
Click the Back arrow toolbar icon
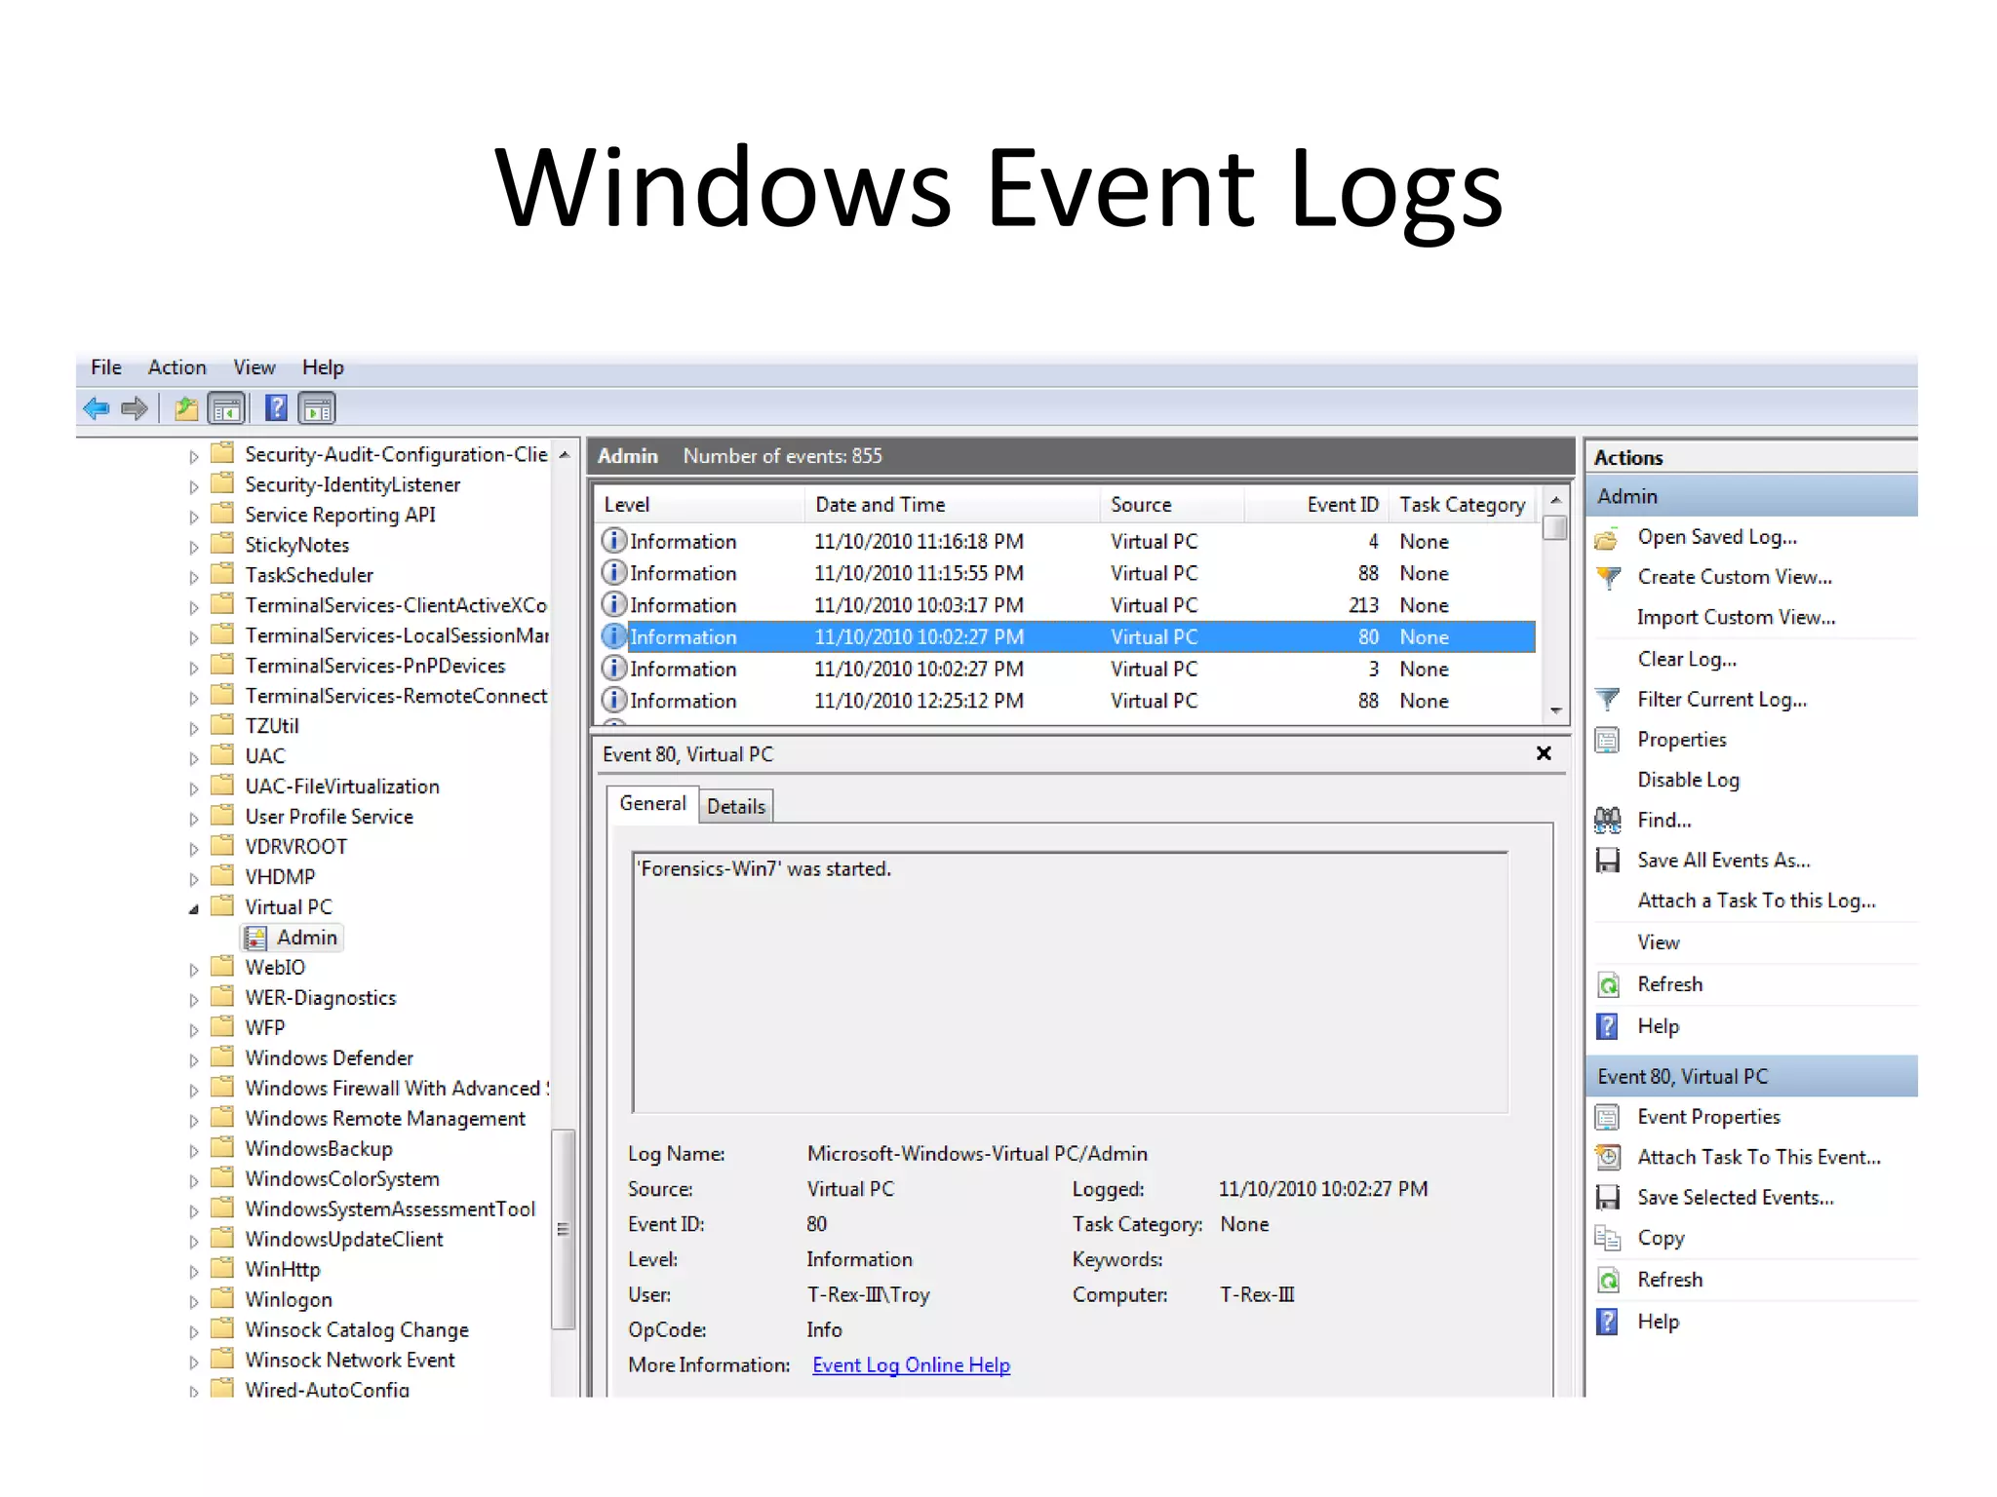[x=96, y=408]
